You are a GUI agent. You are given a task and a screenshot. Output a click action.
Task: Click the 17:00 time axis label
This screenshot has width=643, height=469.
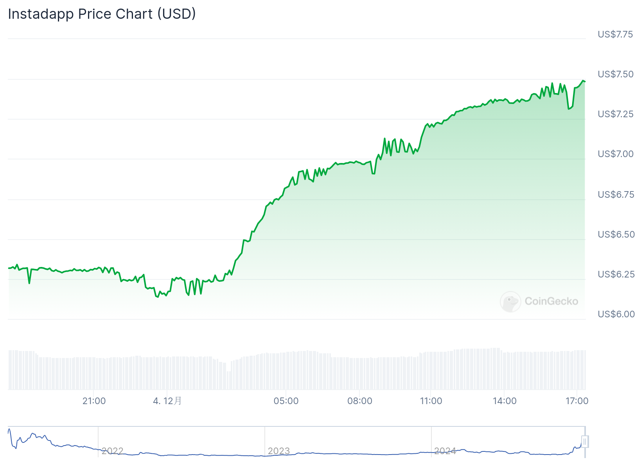(577, 401)
